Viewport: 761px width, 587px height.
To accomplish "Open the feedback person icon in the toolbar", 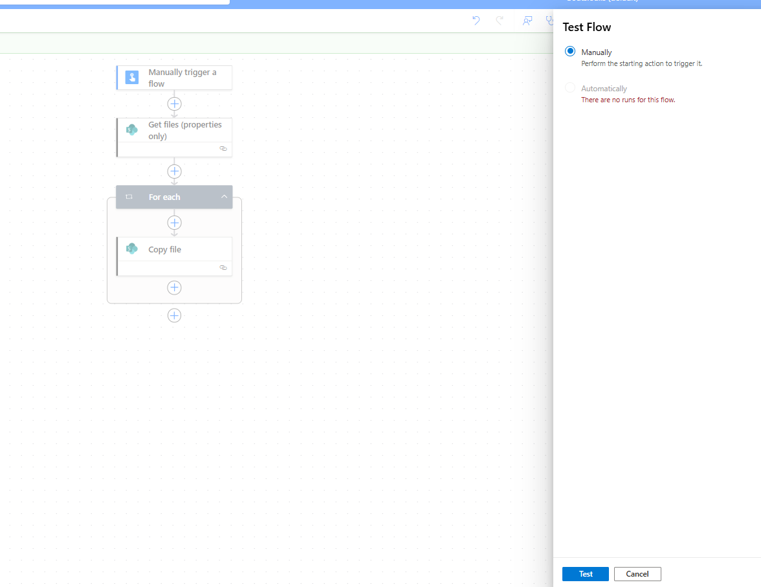I will tap(527, 21).
